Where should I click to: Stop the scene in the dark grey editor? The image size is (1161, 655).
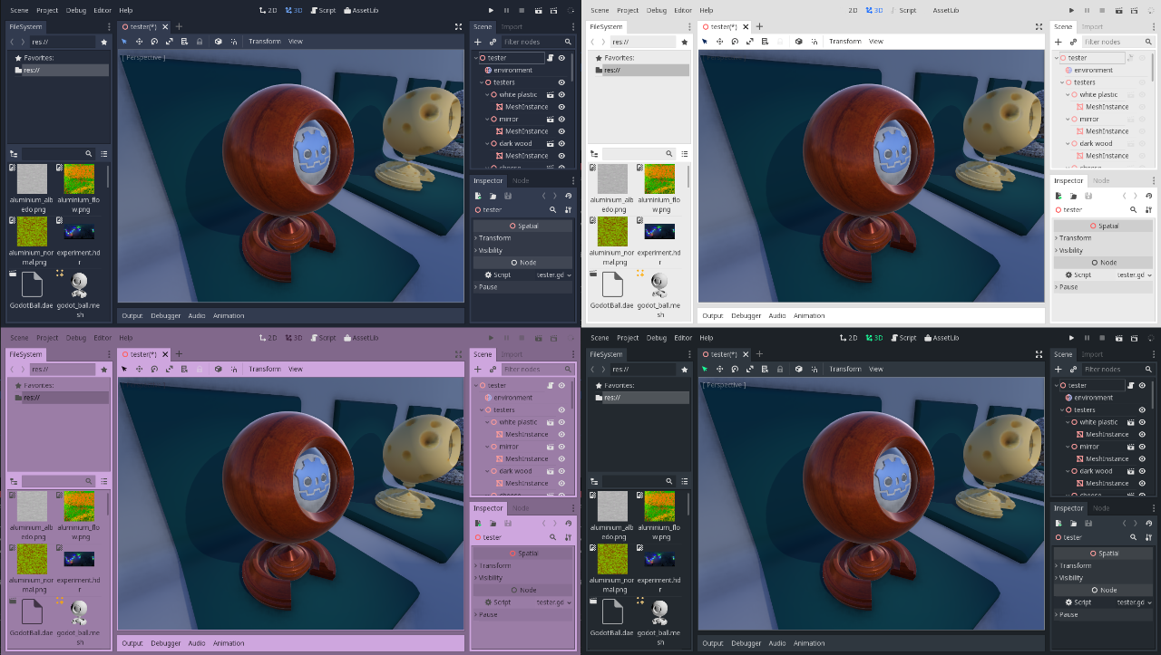[1103, 338]
